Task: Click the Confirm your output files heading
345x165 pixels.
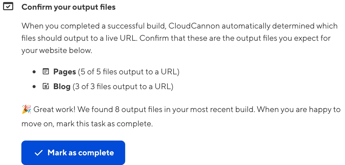Action: (68, 7)
